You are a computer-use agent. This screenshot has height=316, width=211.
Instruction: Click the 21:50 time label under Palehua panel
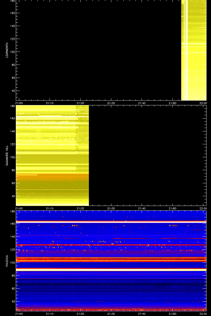tap(172, 314)
